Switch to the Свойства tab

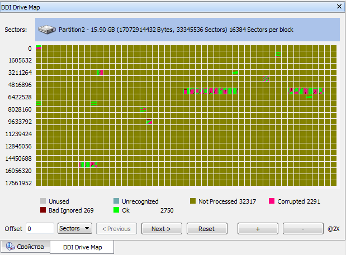click(x=25, y=247)
